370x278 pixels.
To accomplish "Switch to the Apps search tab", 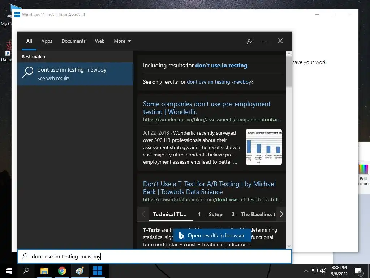I will (x=47, y=41).
